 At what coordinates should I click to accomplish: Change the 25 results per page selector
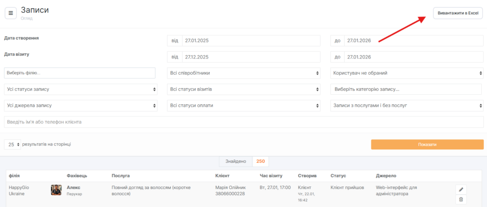(13, 144)
